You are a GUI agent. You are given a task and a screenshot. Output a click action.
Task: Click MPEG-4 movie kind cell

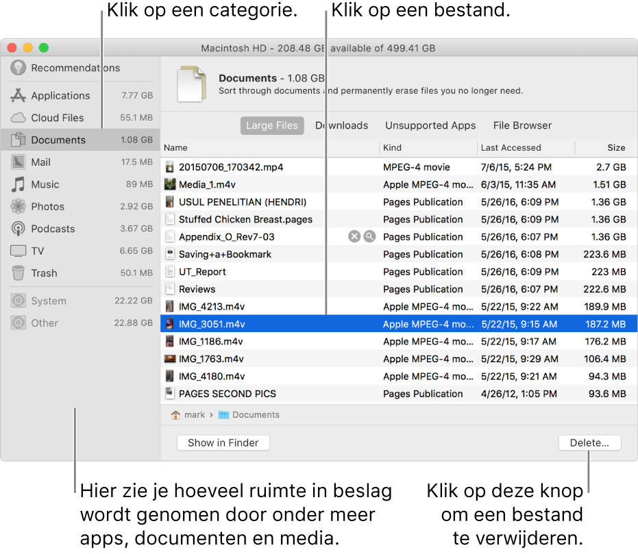(416, 167)
